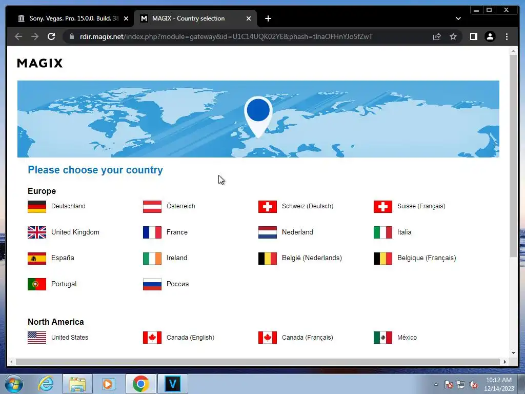The image size is (525, 394).
Task: Click the MAGIX logo
Action: tap(40, 63)
